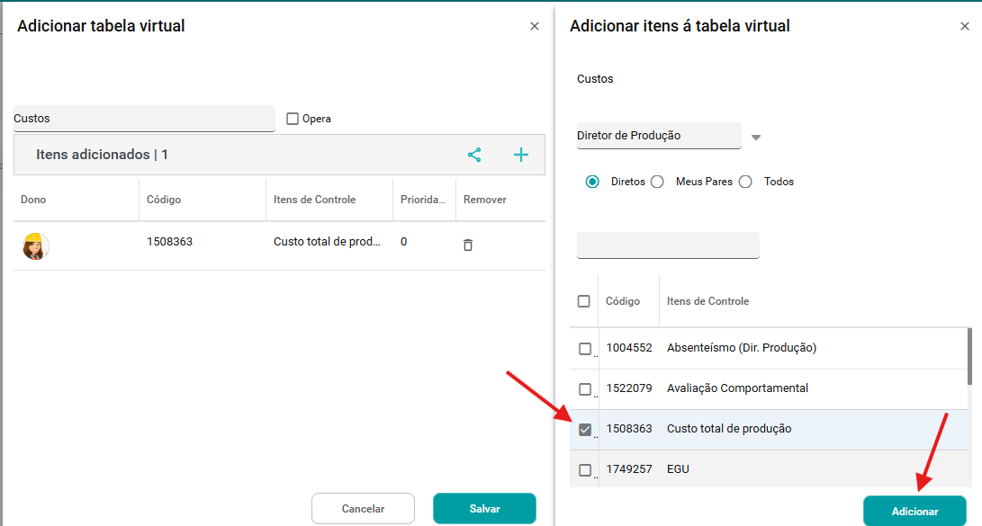Click the Custos table name input field
Image resolution: width=982 pixels, height=526 pixels.
144,119
